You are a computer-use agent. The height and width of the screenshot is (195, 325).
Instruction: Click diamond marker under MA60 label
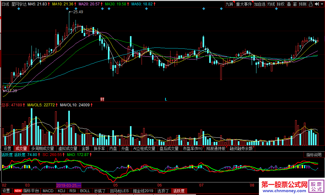(147, 9)
